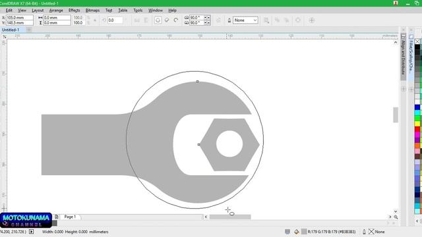
Task: Select the Arc shape mode button
Action: point(176,20)
